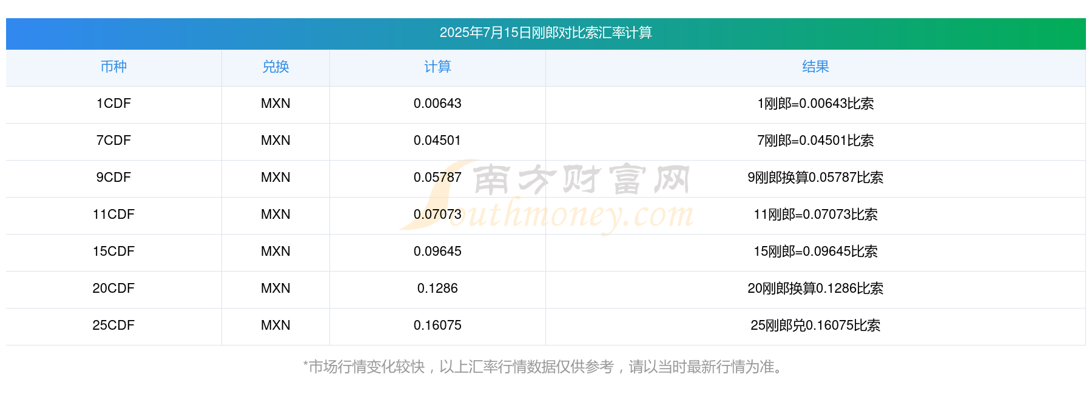Screen dimensions: 1092x394
Task: Click MXN in the 11CDF row
Action: click(x=275, y=215)
